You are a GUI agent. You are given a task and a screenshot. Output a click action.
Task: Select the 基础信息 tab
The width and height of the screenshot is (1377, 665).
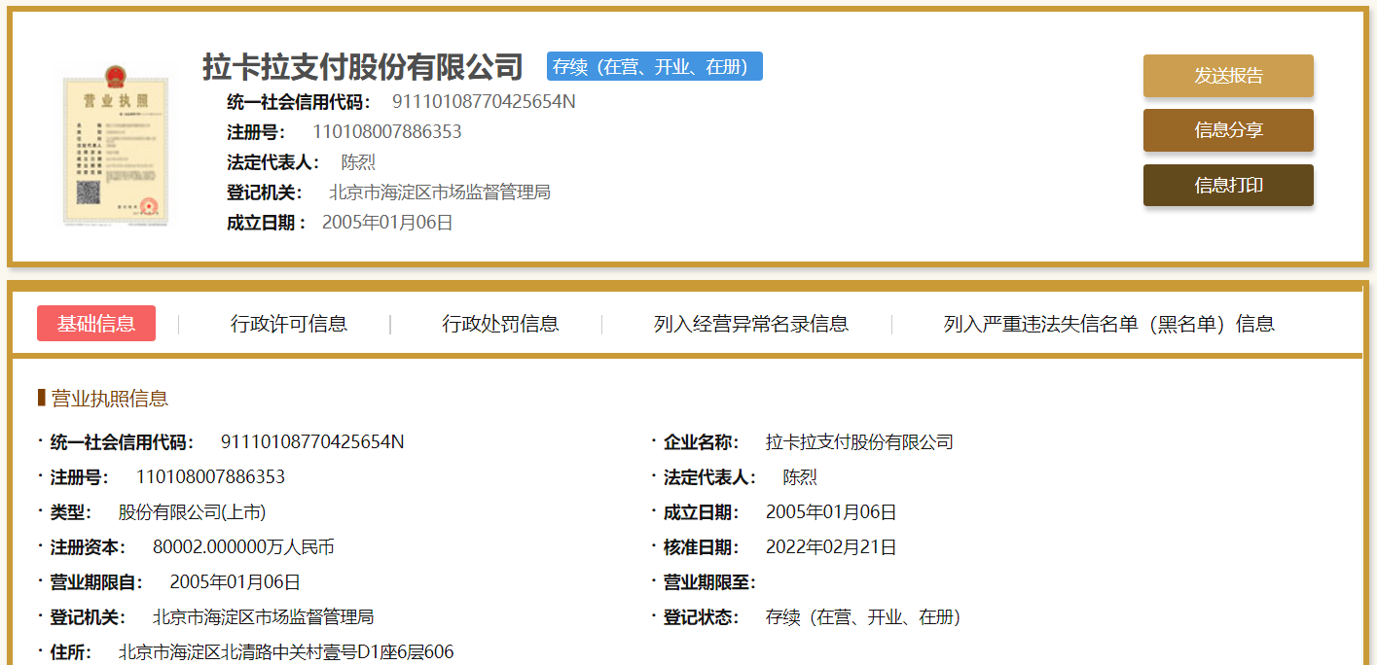[x=96, y=324]
